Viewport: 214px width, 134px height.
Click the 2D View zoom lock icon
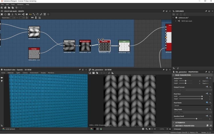click(x=170, y=129)
